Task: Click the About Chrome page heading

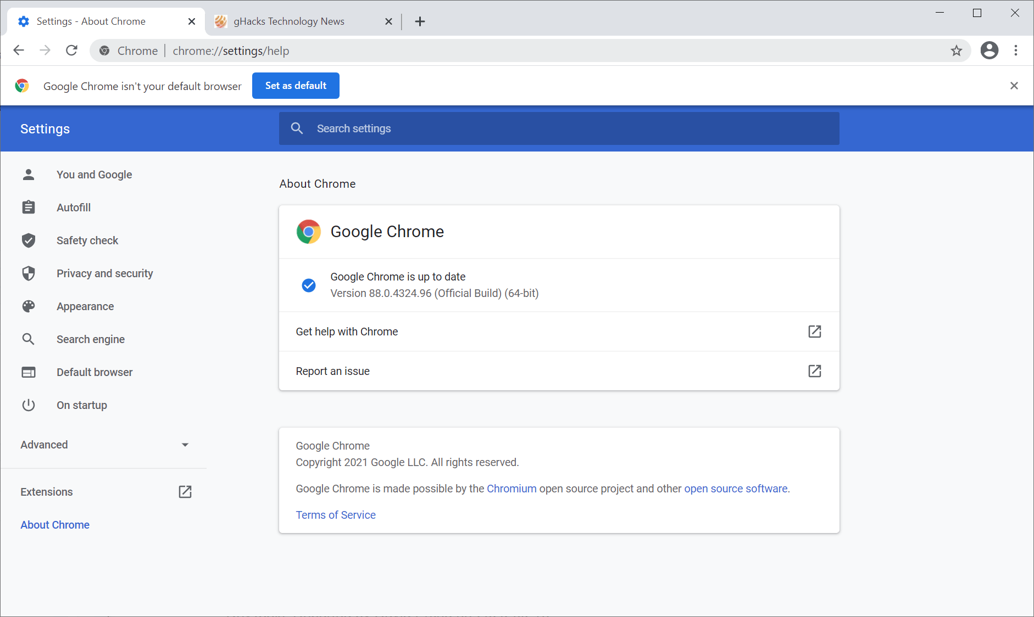Action: pos(318,184)
